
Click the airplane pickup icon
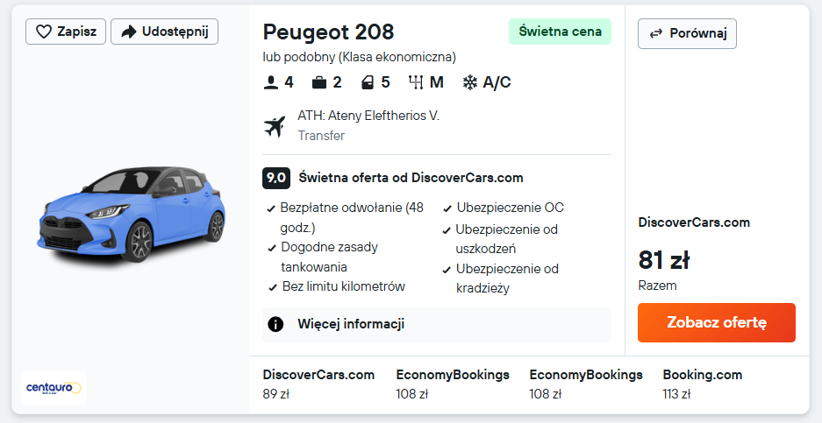(275, 127)
